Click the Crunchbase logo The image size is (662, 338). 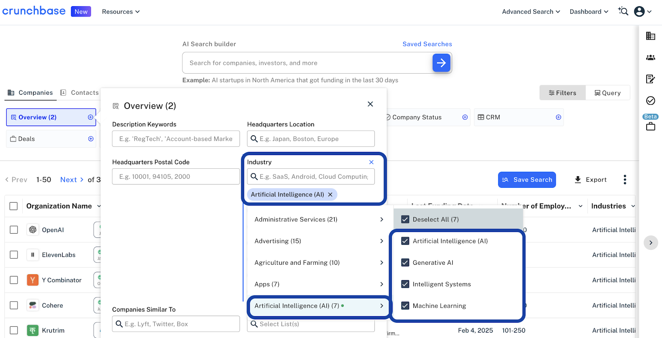point(34,11)
